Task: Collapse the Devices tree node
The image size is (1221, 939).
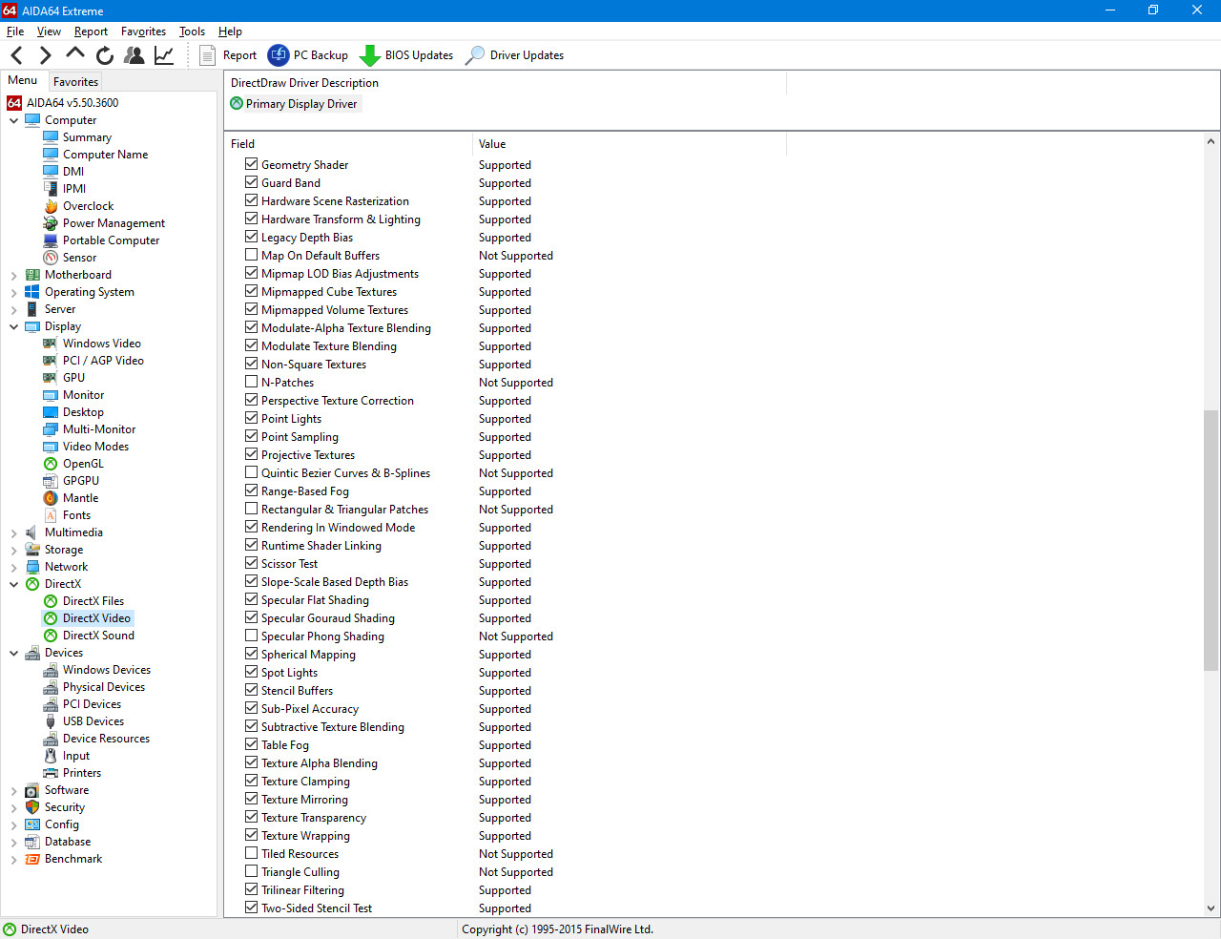Action: click(14, 653)
